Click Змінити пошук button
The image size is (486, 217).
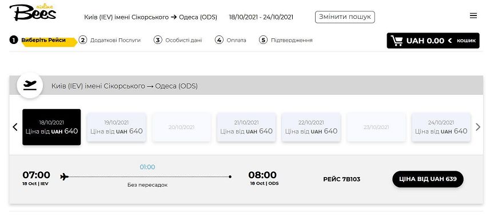point(345,17)
